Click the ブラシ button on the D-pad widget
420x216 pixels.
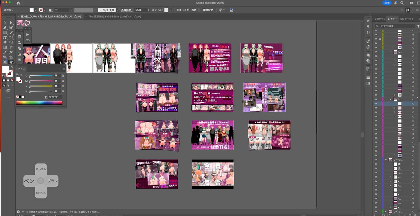click(x=52, y=181)
